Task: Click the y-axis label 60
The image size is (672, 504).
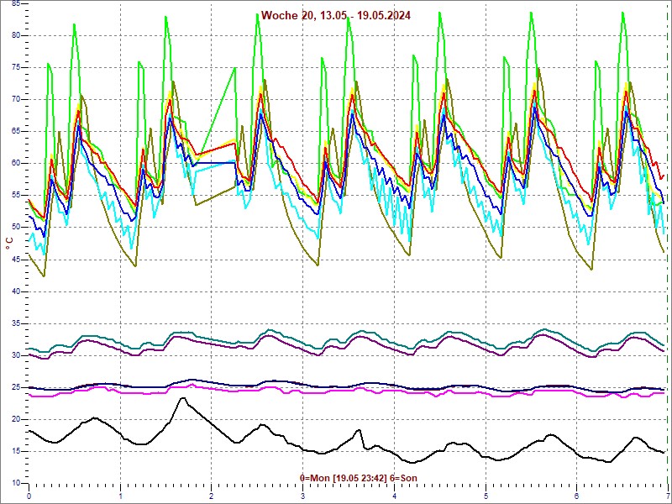Action: click(15, 163)
